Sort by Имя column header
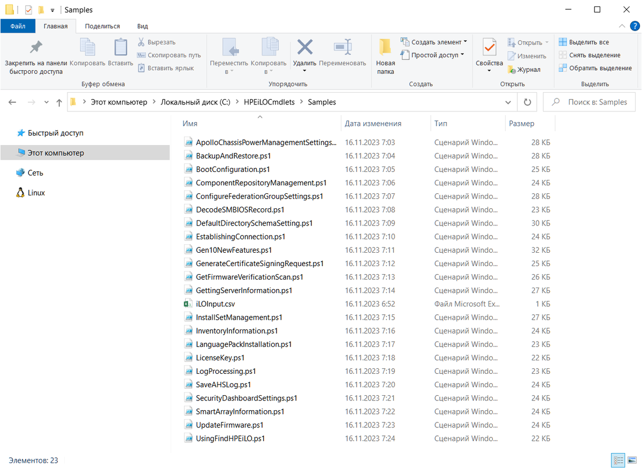The image size is (642, 468). pyautogui.click(x=190, y=124)
